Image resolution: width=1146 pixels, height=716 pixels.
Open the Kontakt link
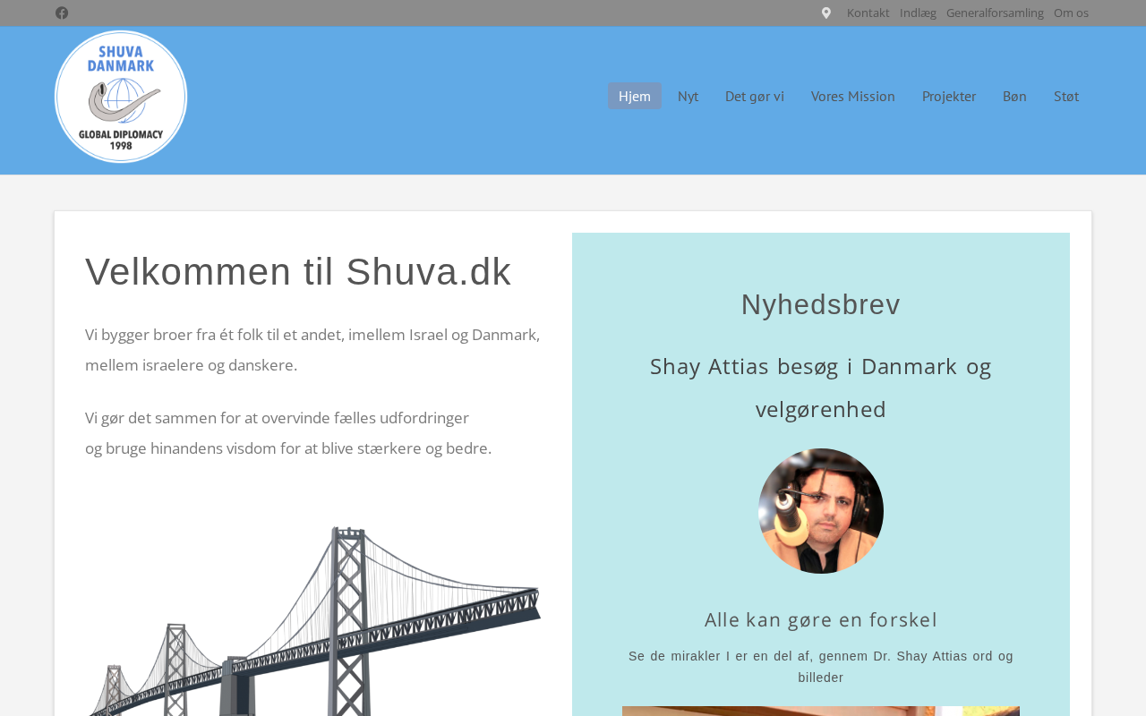[868, 13]
